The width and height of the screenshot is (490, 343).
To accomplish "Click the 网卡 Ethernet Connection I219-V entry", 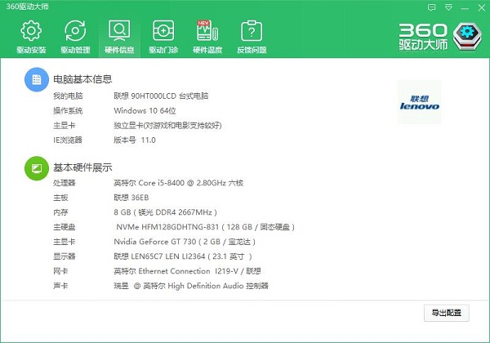I will pos(187,271).
